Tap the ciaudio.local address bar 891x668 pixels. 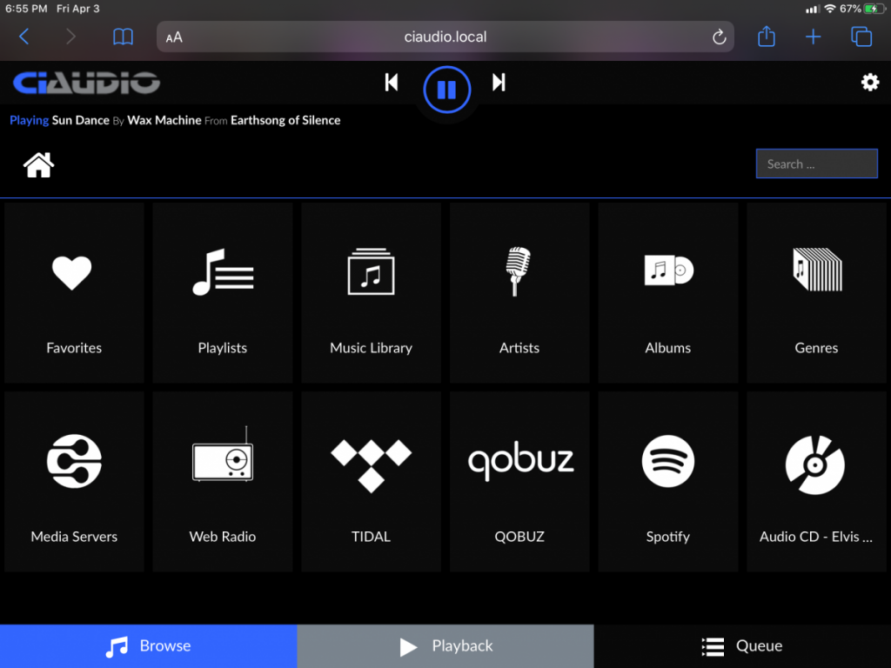click(445, 37)
